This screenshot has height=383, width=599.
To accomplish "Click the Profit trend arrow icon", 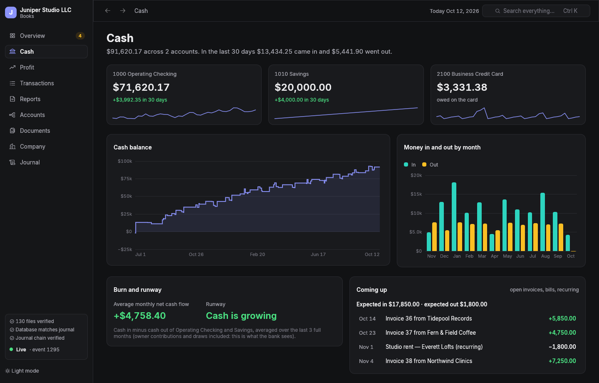I will (12, 67).
